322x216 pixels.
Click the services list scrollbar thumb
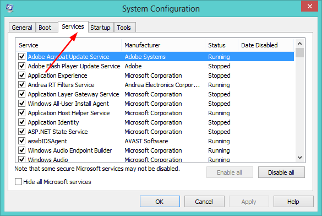click(x=299, y=52)
